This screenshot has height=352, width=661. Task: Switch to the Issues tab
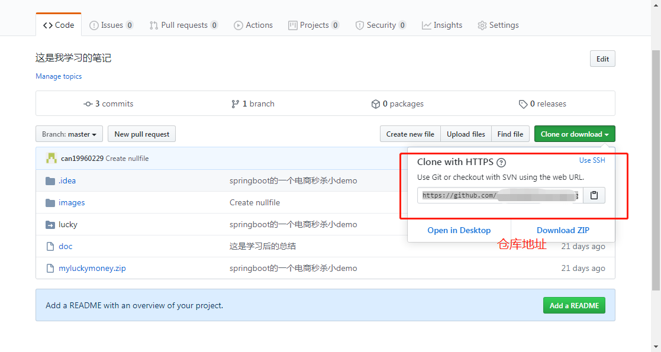111,25
